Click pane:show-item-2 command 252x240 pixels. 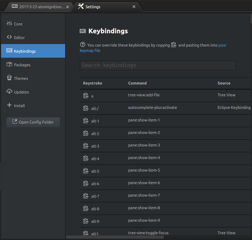(x=144, y=133)
